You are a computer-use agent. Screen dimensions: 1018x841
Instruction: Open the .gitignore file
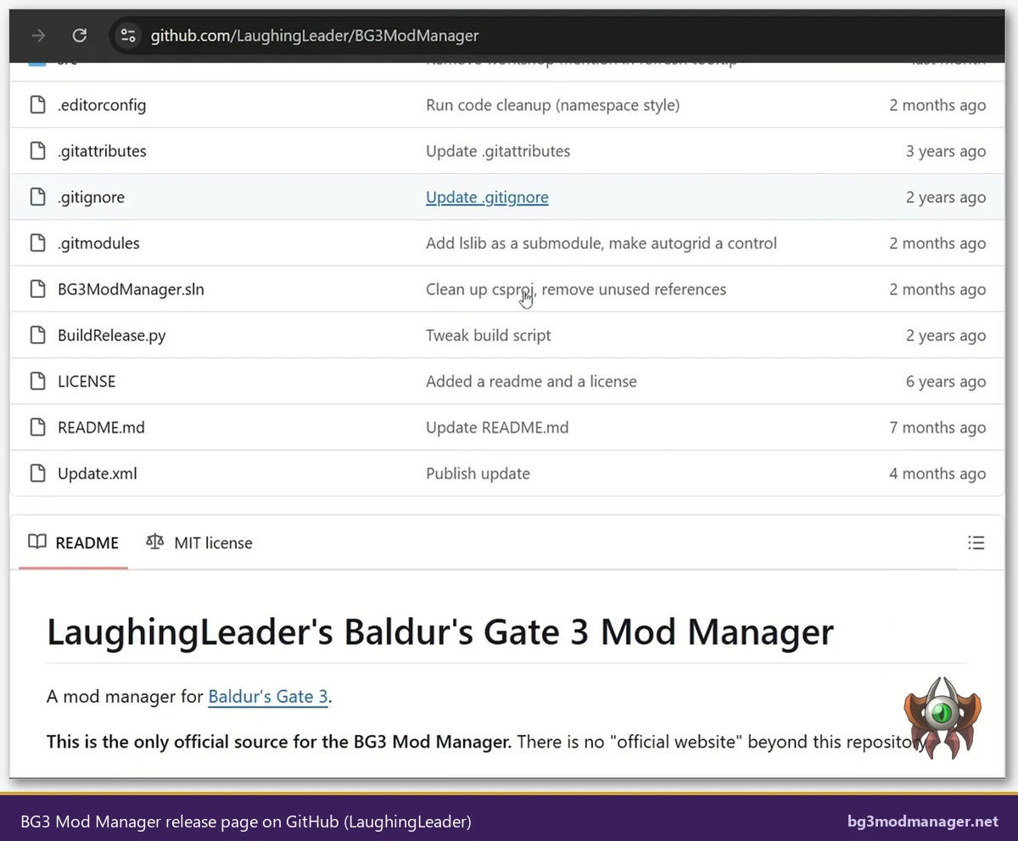(91, 197)
